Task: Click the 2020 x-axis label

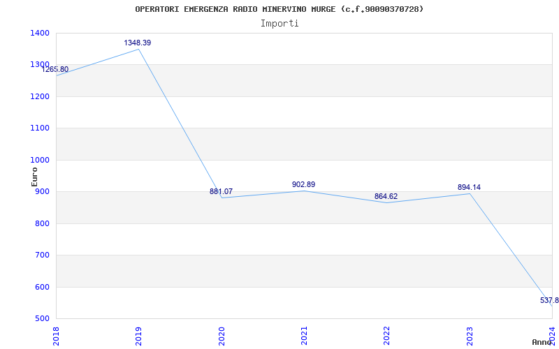Action: pos(222,336)
